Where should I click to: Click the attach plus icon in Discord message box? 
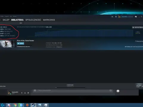click(35, 90)
